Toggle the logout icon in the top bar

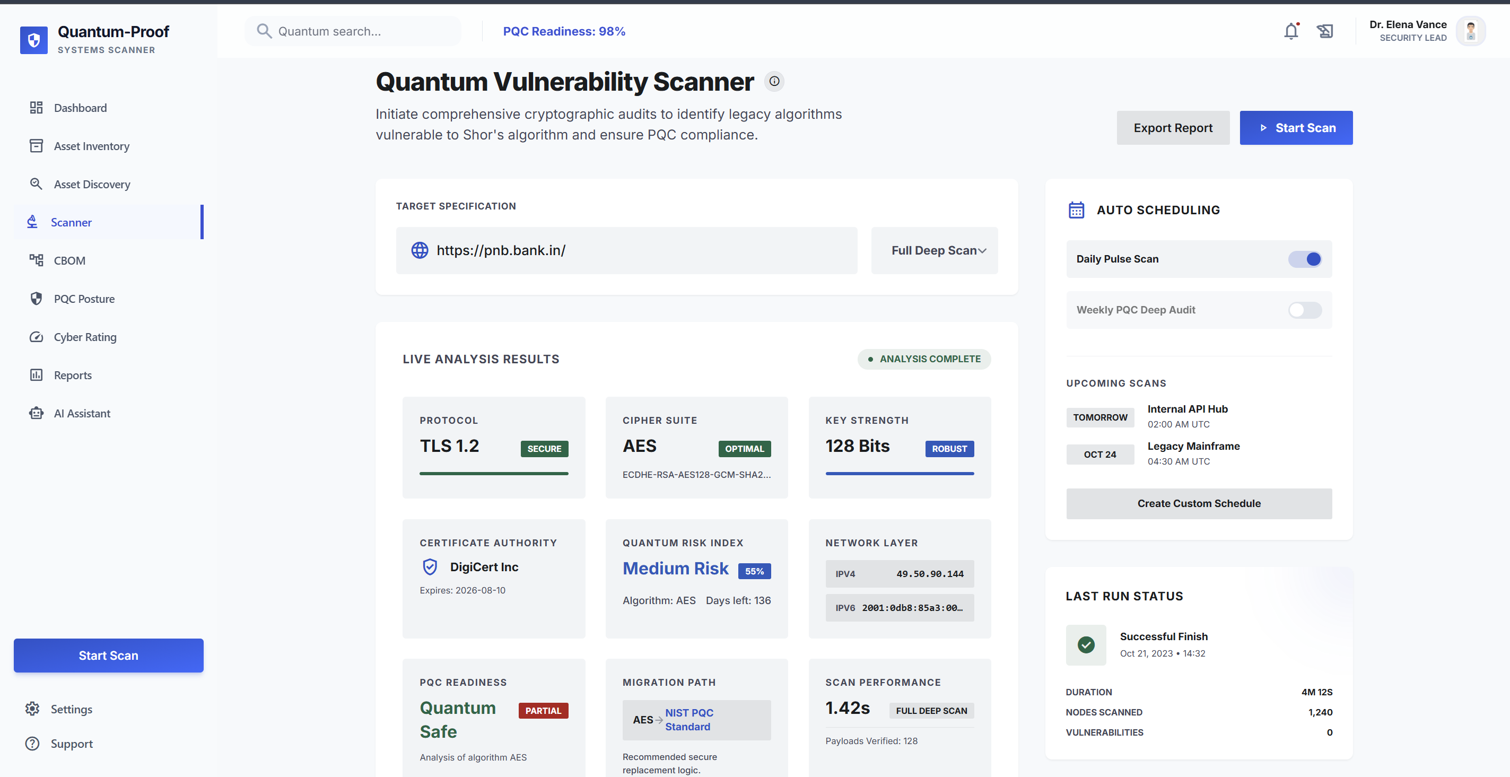click(x=1325, y=31)
